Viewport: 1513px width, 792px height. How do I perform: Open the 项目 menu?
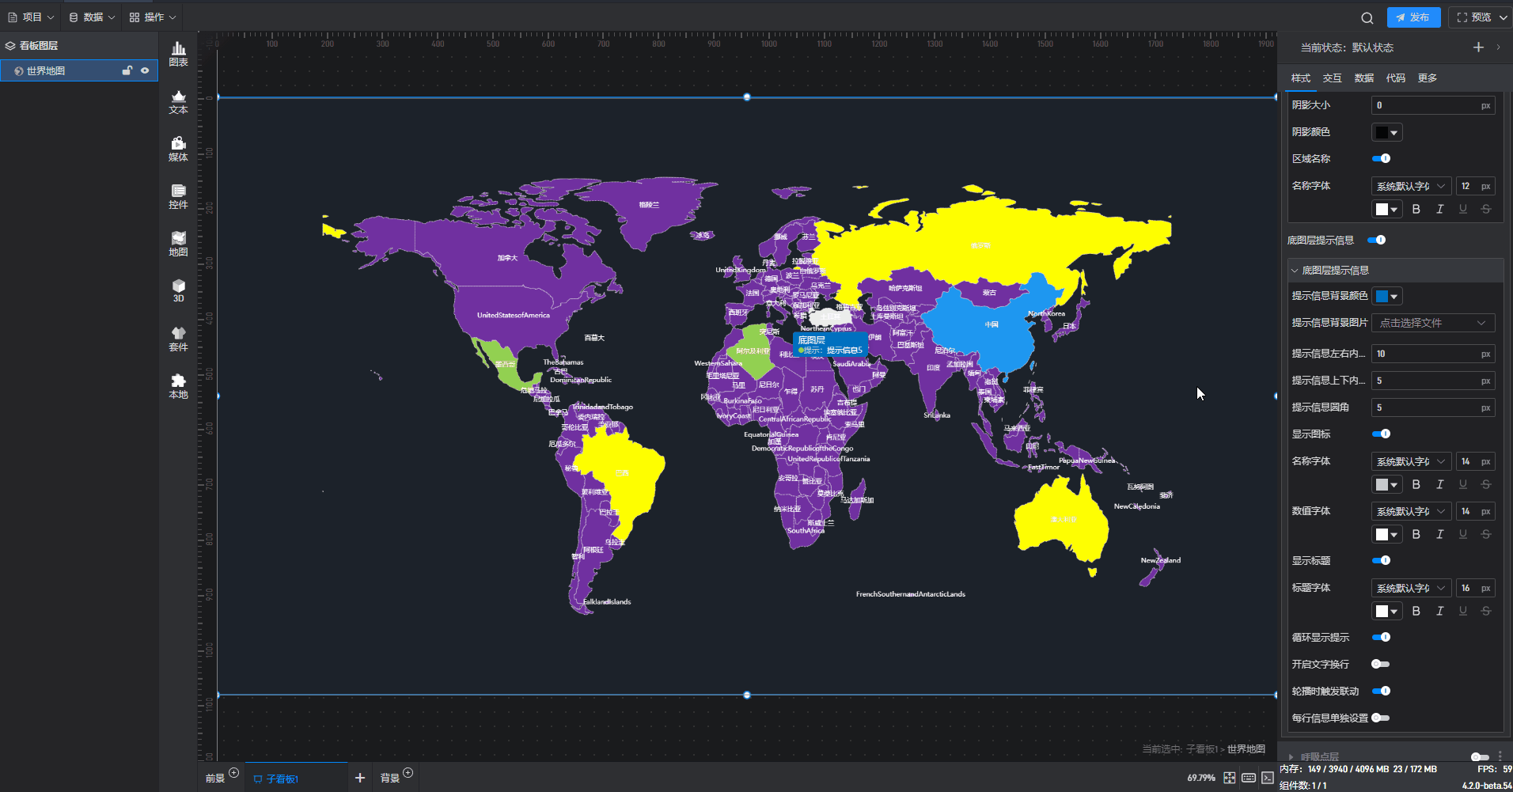pyautogui.click(x=31, y=17)
